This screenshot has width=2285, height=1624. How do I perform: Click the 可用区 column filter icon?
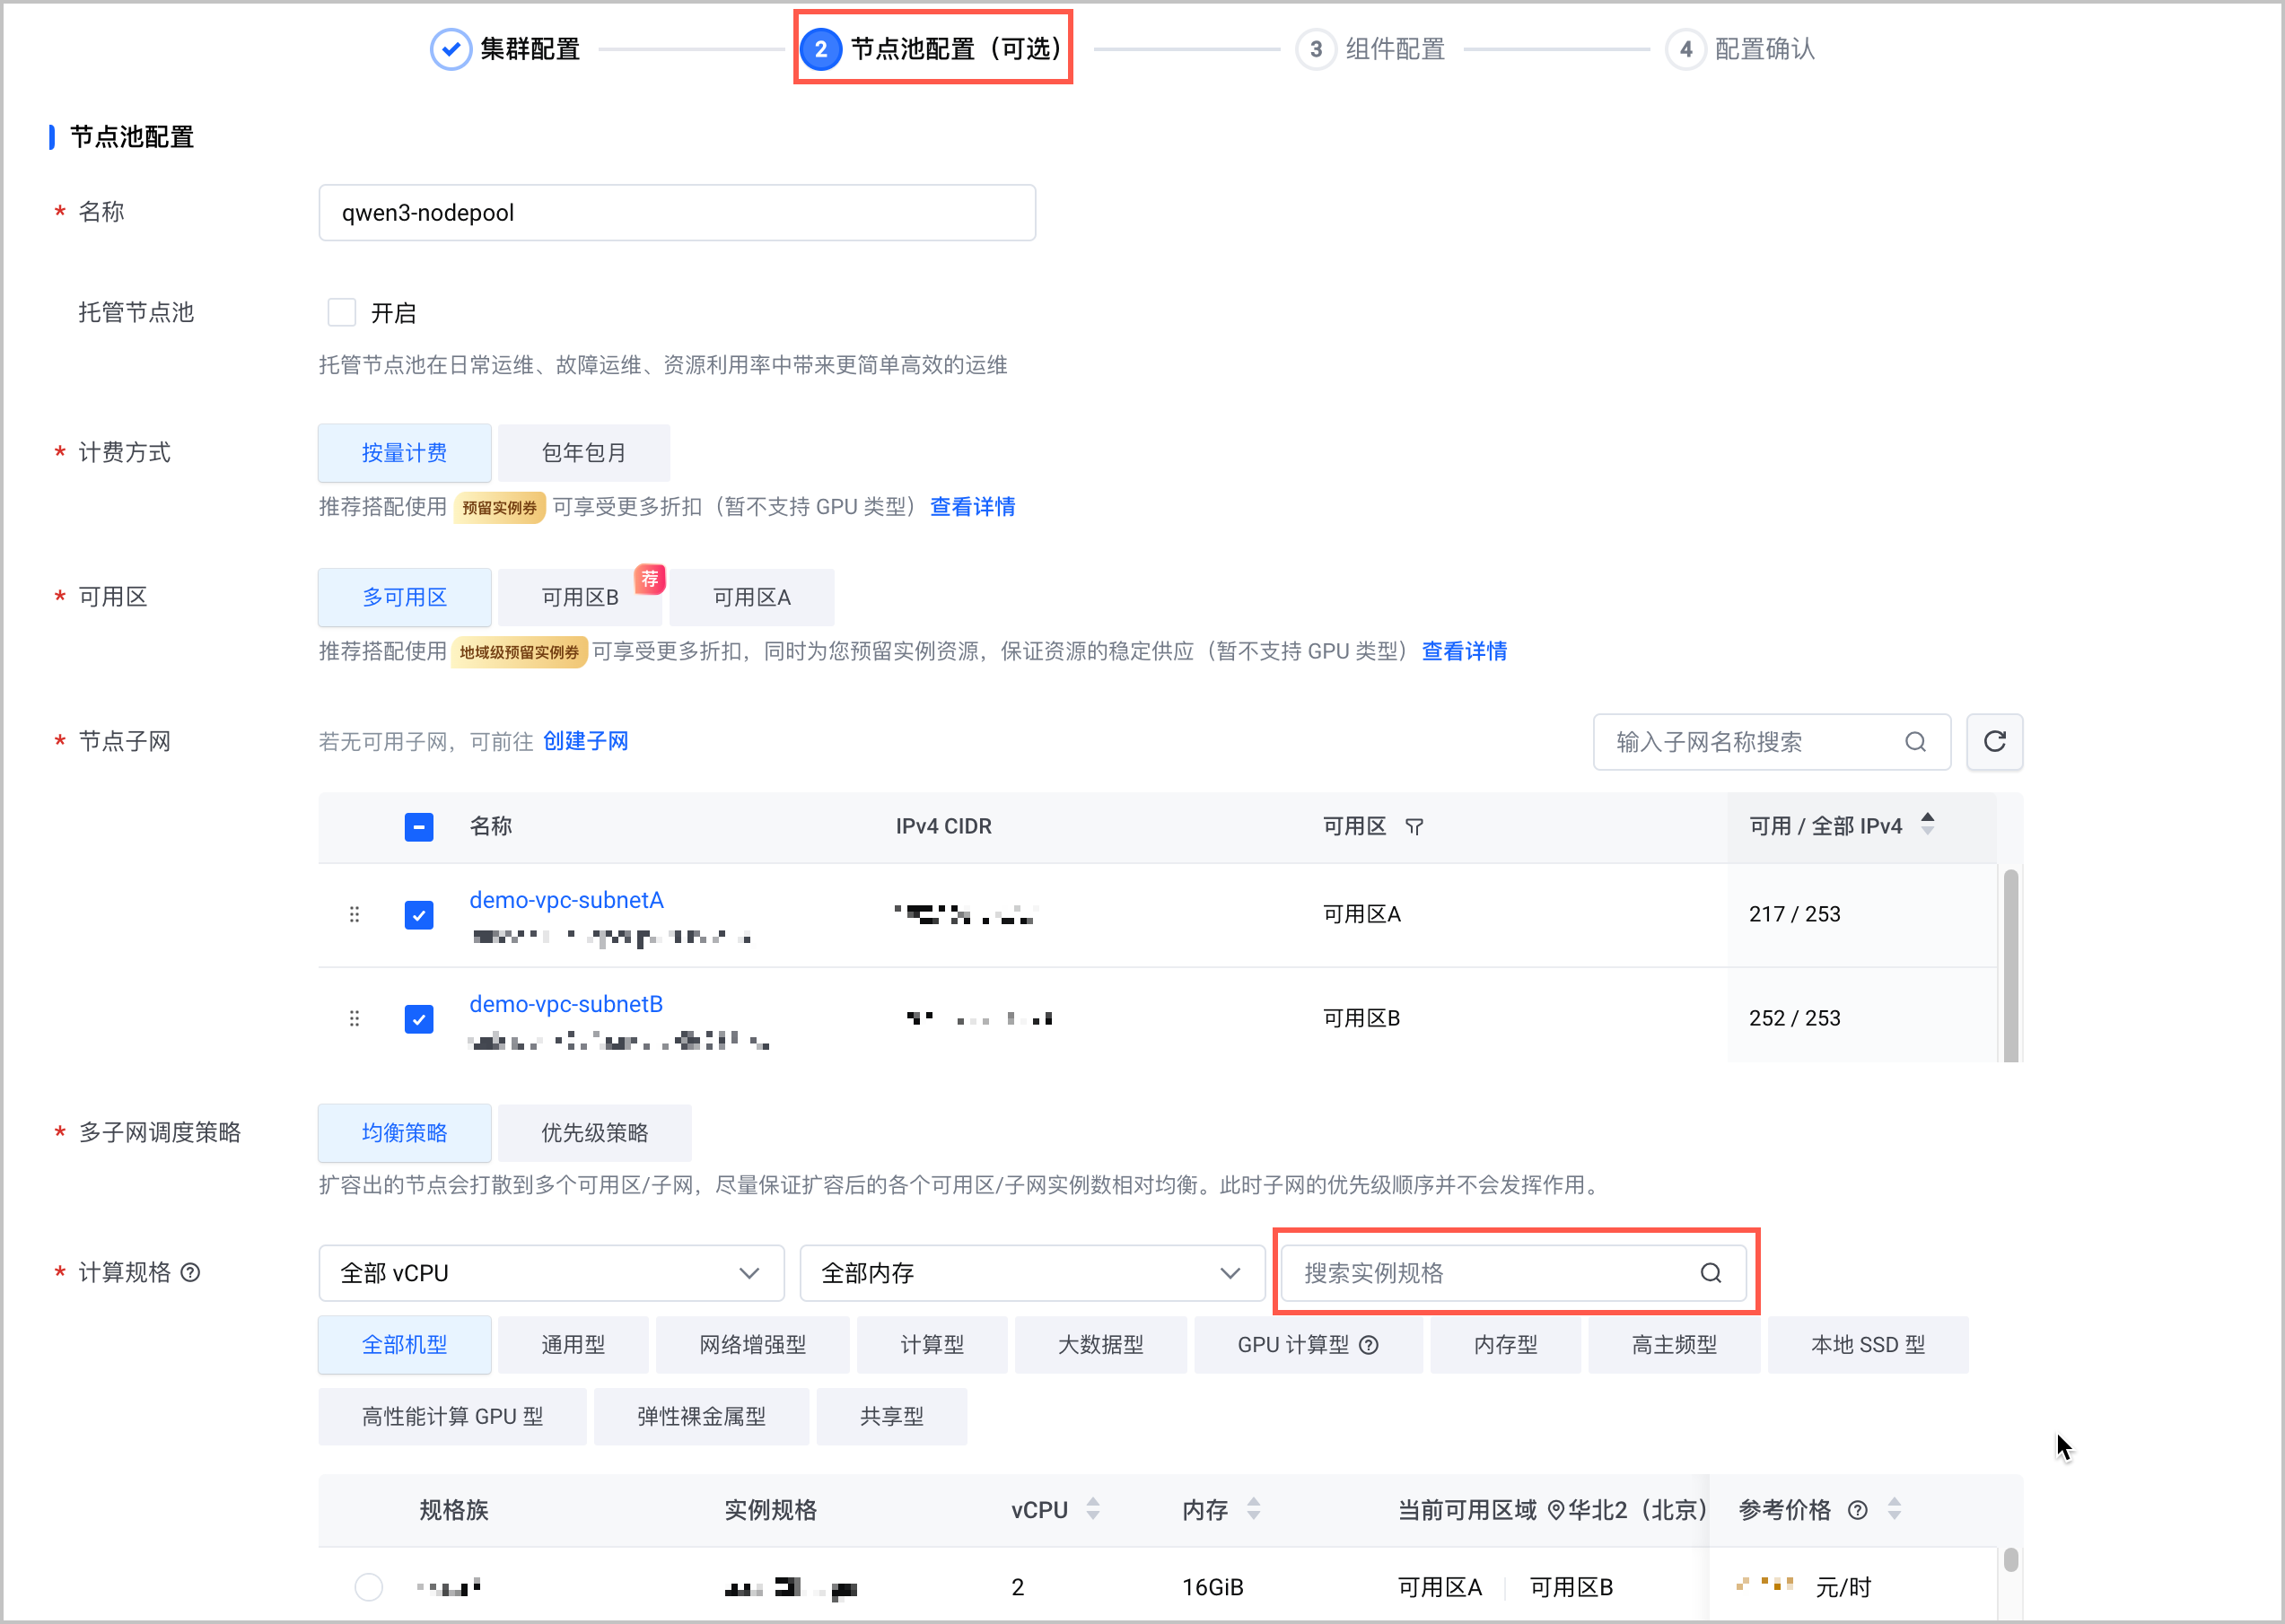point(1414,827)
